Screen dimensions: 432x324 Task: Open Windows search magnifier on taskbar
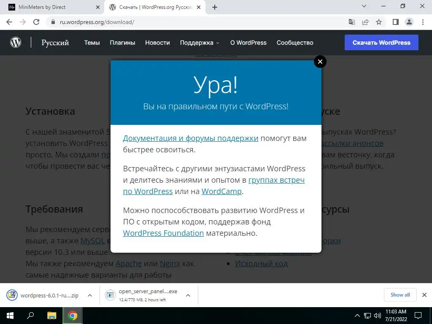pos(30,316)
